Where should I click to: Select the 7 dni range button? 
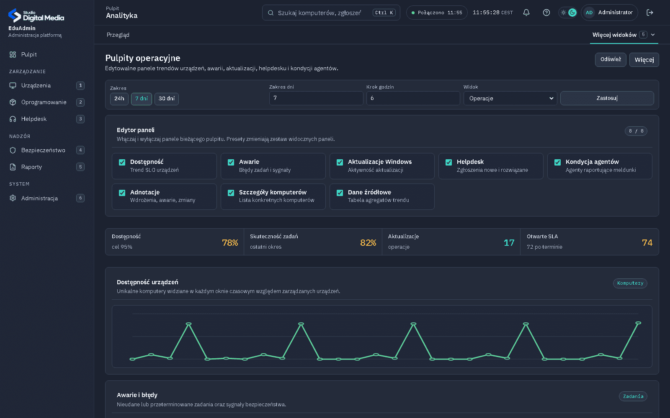142,99
